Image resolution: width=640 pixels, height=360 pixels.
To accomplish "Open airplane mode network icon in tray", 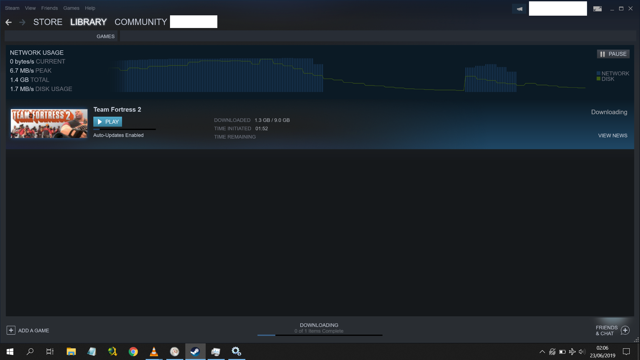I will [572, 352].
